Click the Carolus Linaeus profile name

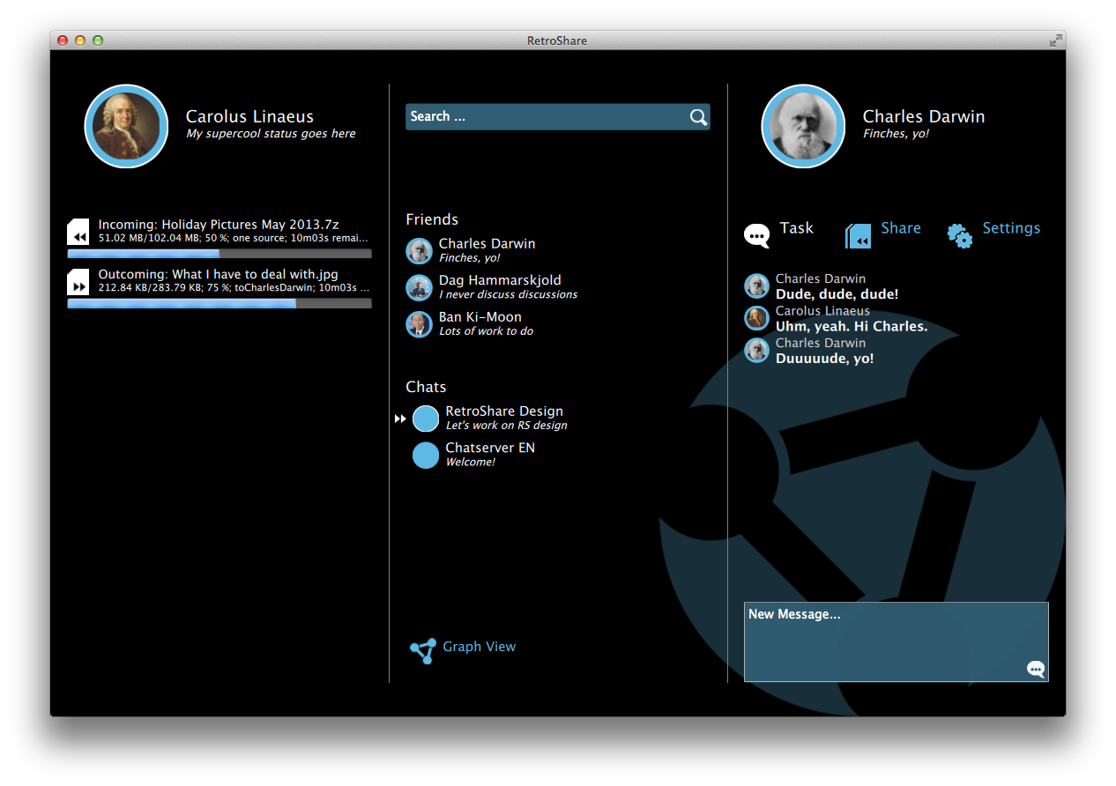click(x=249, y=116)
